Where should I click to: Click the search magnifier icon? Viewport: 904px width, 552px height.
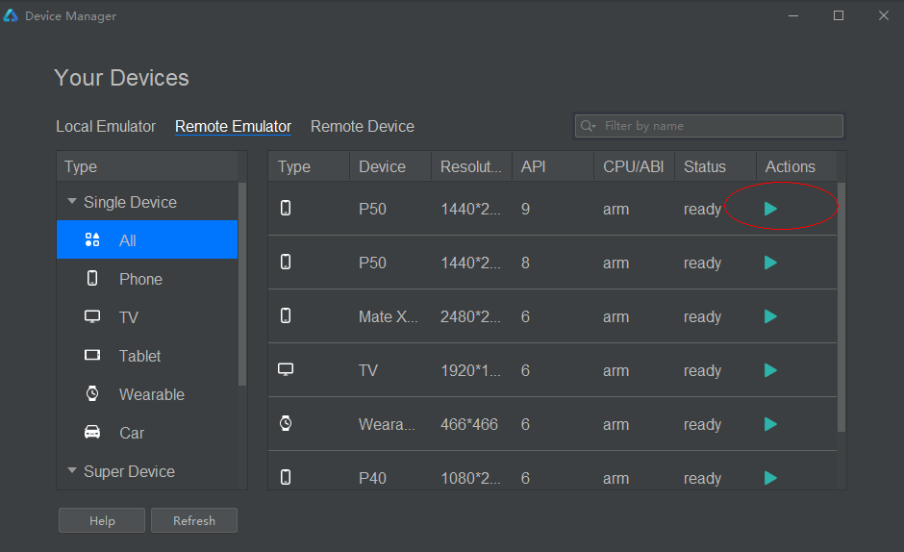point(588,126)
